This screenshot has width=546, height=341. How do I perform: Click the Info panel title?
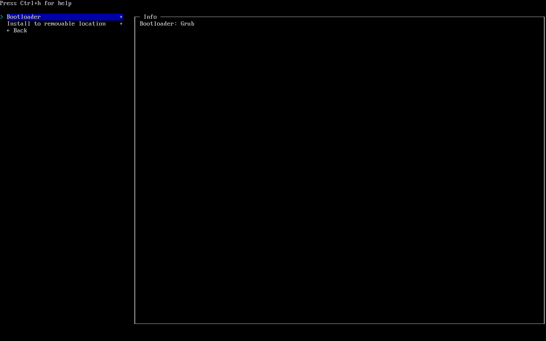tap(150, 17)
